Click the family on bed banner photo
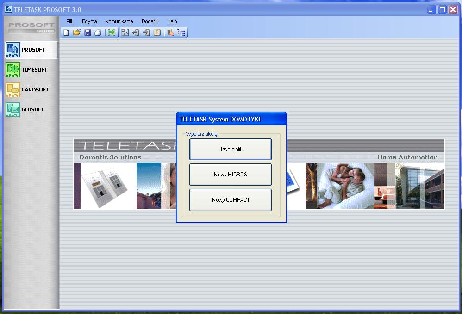The image size is (462, 314). (345, 186)
